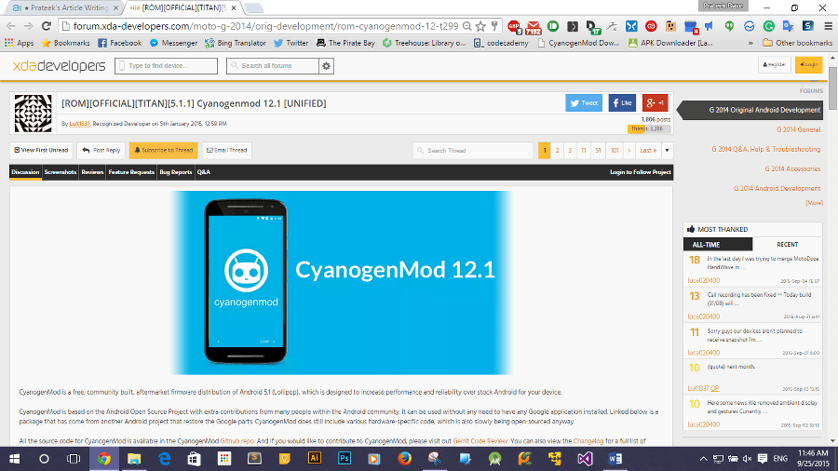Jump to Last page of thread
This screenshot has height=471, width=838.
[x=648, y=151]
